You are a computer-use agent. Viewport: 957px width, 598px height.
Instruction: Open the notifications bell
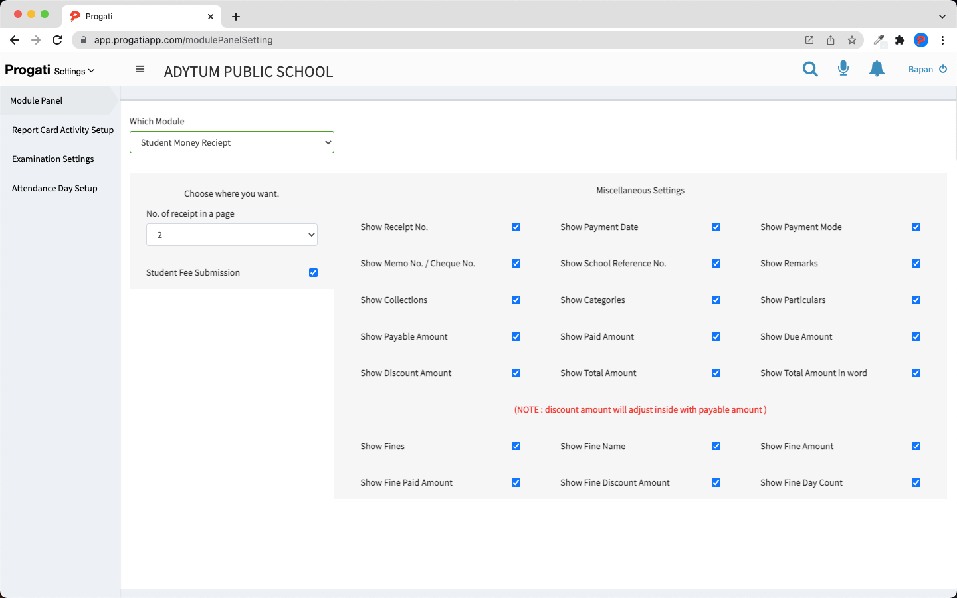(x=877, y=68)
